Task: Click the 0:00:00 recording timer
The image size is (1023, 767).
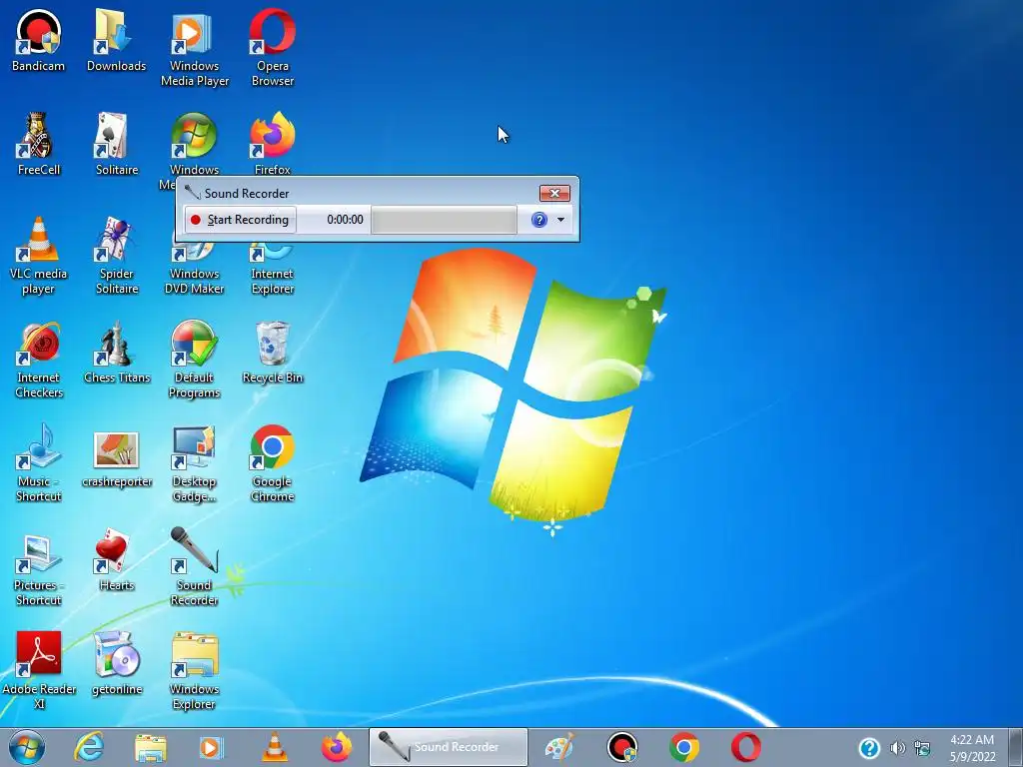Action: coord(345,220)
